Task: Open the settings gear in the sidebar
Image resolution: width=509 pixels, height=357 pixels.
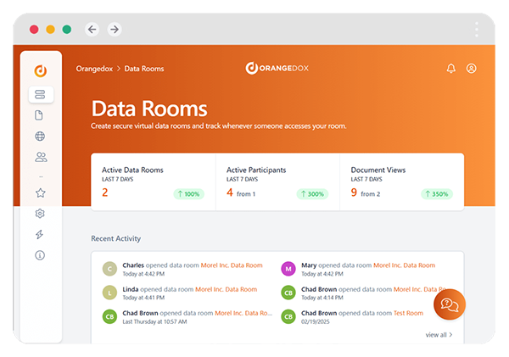Action: [40, 214]
